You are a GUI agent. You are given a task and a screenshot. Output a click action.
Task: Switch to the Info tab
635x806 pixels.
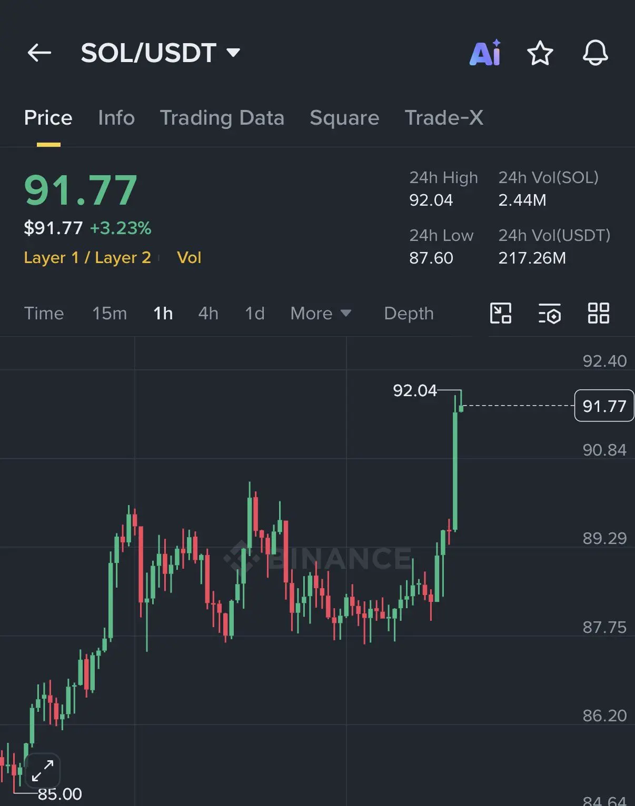click(x=116, y=118)
